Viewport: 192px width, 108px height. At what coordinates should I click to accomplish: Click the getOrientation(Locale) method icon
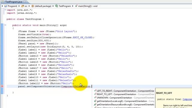95,101
